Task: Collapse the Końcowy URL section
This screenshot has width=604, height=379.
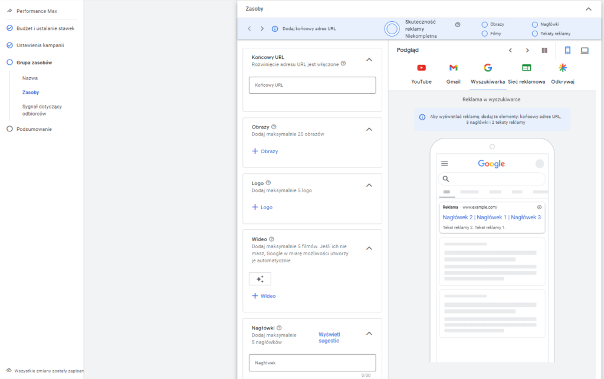Action: click(x=369, y=60)
